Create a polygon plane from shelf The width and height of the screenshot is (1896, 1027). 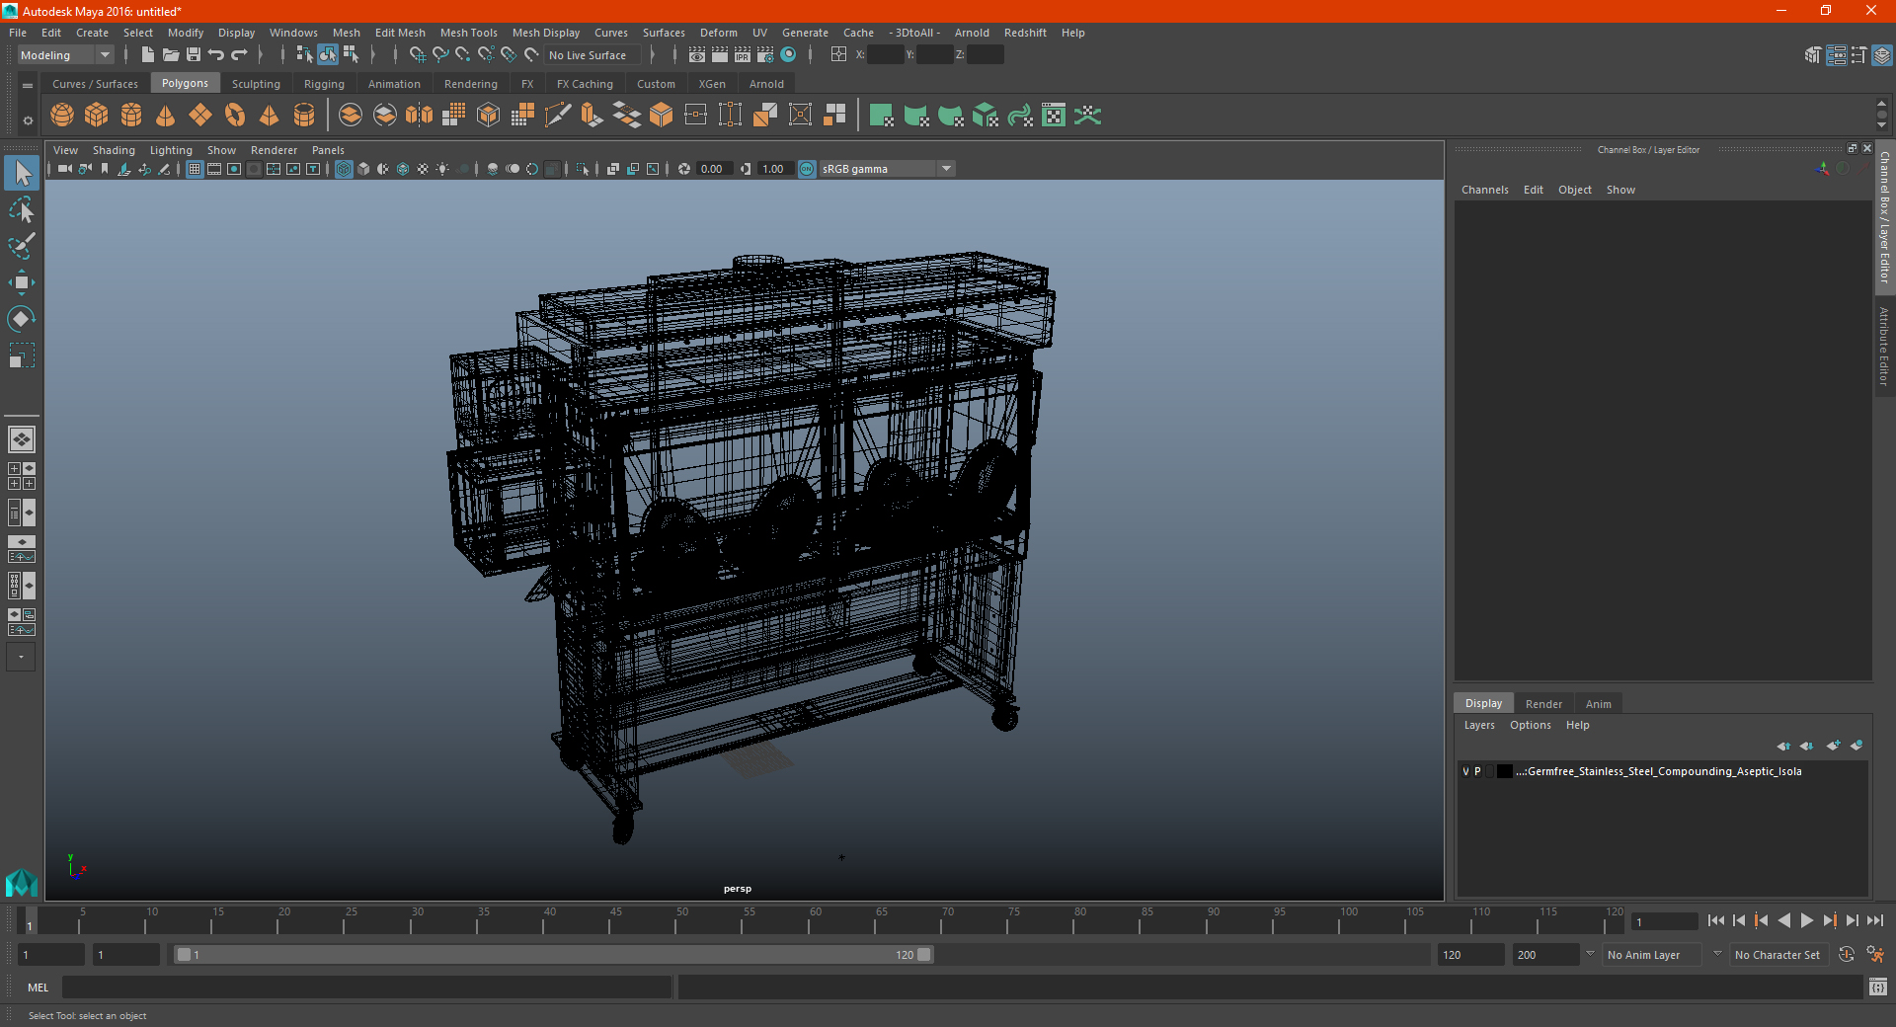pos(200,116)
